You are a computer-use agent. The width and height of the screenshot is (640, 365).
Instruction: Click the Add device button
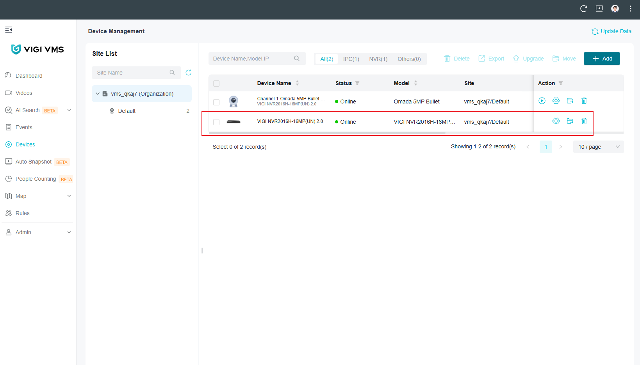coord(602,59)
